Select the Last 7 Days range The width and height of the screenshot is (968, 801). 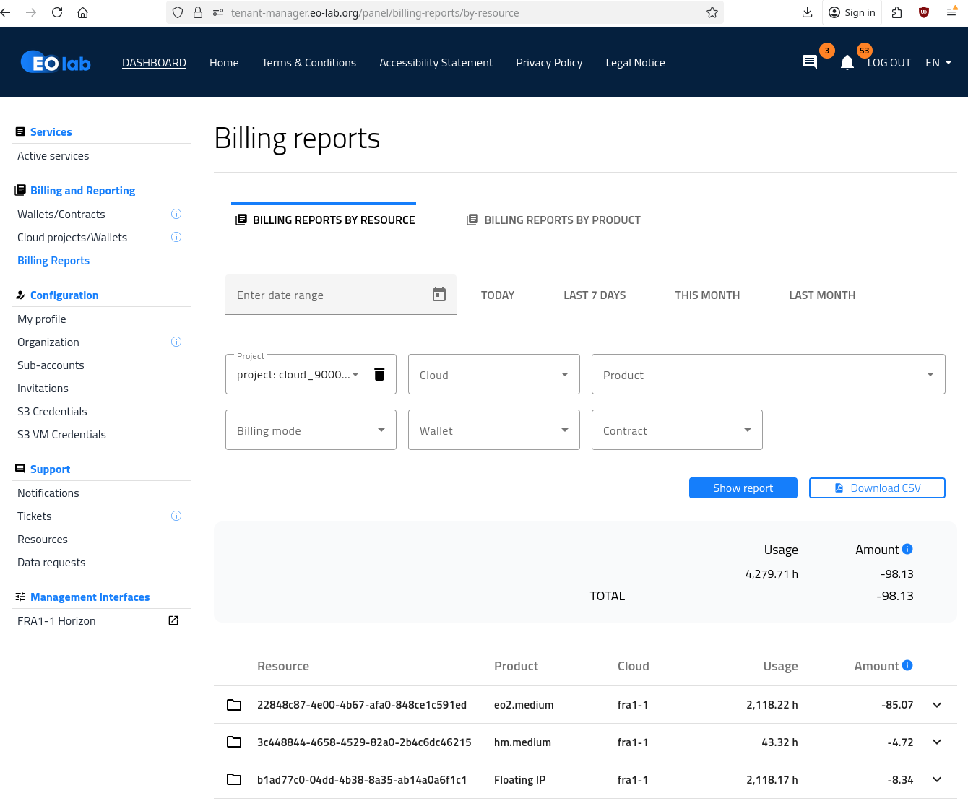tap(595, 295)
